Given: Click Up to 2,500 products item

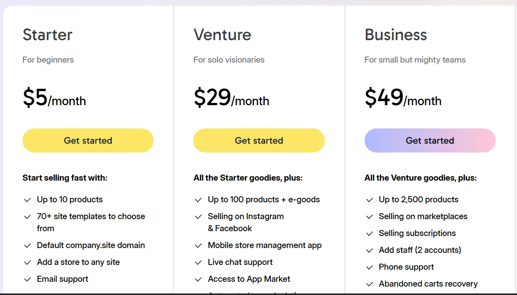Looking at the screenshot, I should click(x=418, y=199).
